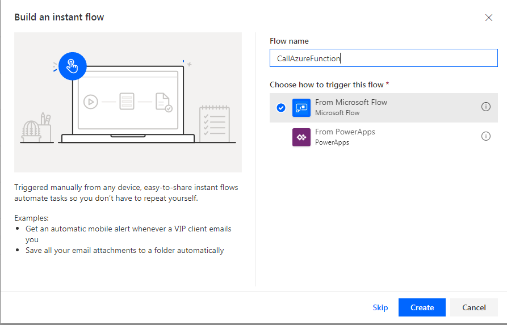The height and width of the screenshot is (325, 507).
Task: Show info for the PowerApps trigger
Action: 485,136
